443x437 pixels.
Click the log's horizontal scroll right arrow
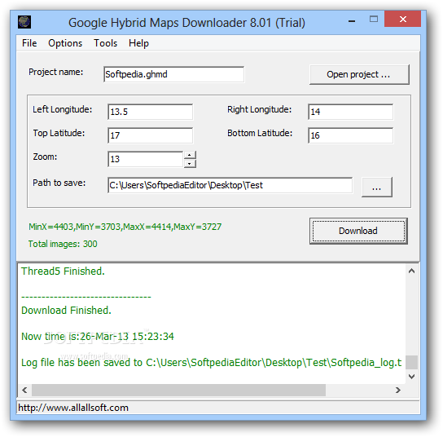(x=398, y=390)
